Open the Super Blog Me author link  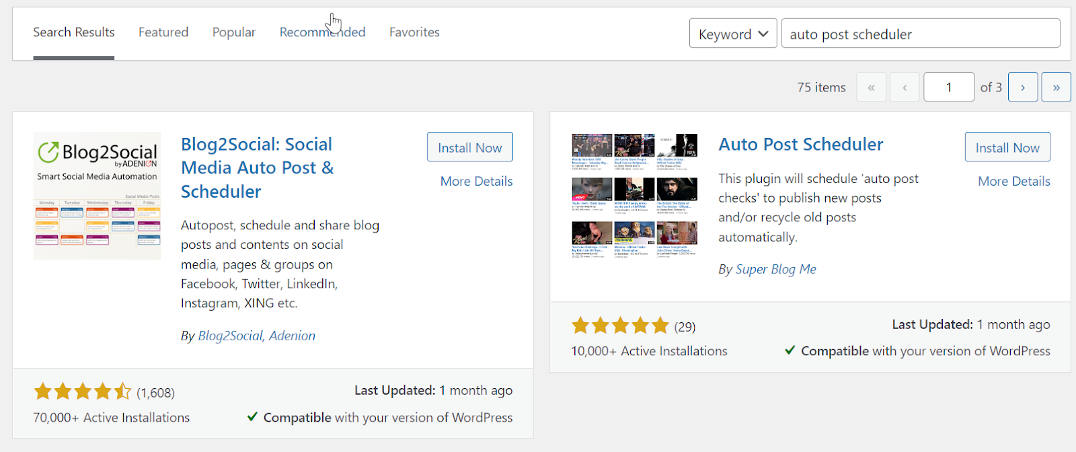(776, 269)
